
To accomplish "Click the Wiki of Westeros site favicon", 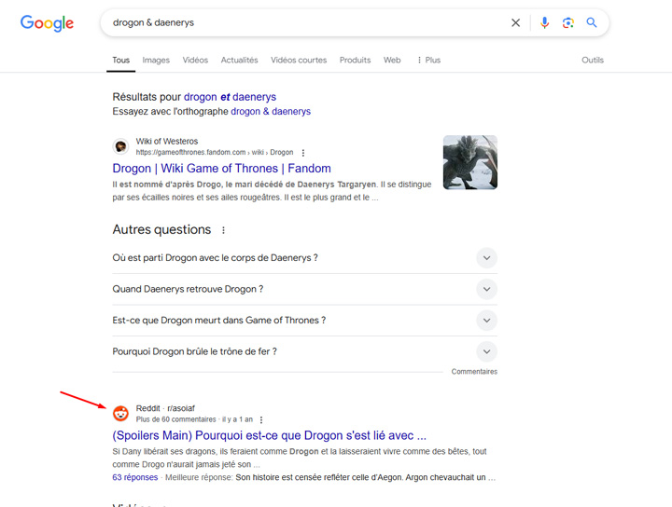I will [x=120, y=146].
